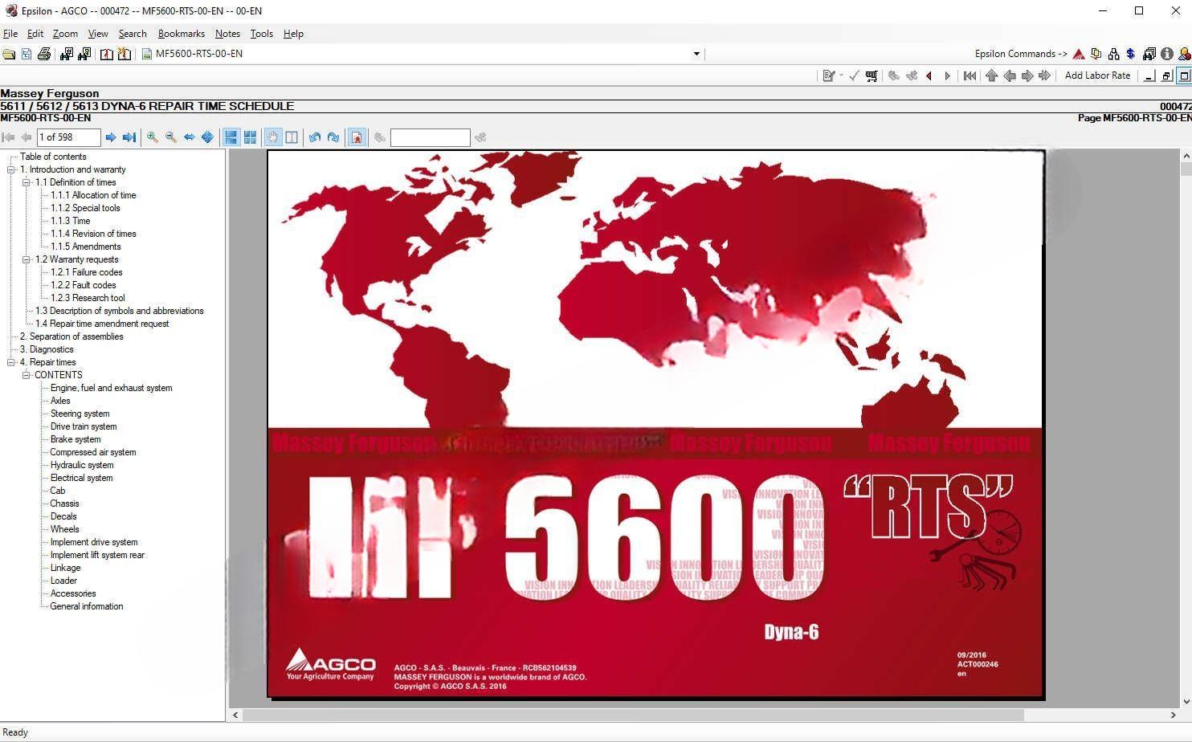This screenshot has width=1192, height=742.
Task: Click the first binoculars search icon
Action: (67, 54)
